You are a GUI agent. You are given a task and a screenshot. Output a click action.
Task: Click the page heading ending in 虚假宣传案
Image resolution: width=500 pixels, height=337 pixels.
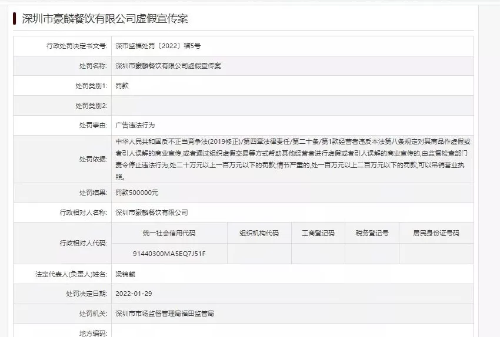(x=104, y=19)
